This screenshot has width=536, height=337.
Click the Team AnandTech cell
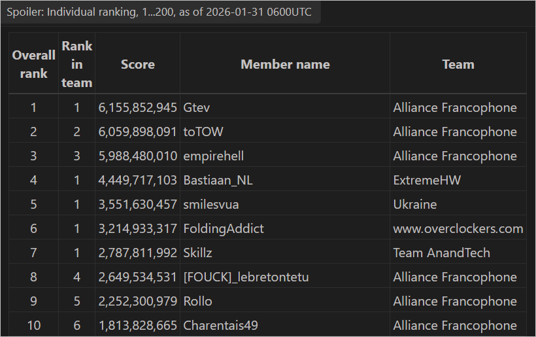[x=441, y=253]
